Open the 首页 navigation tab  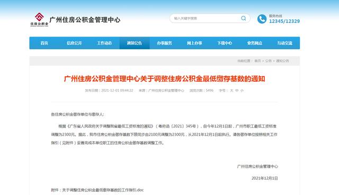click(x=44, y=43)
